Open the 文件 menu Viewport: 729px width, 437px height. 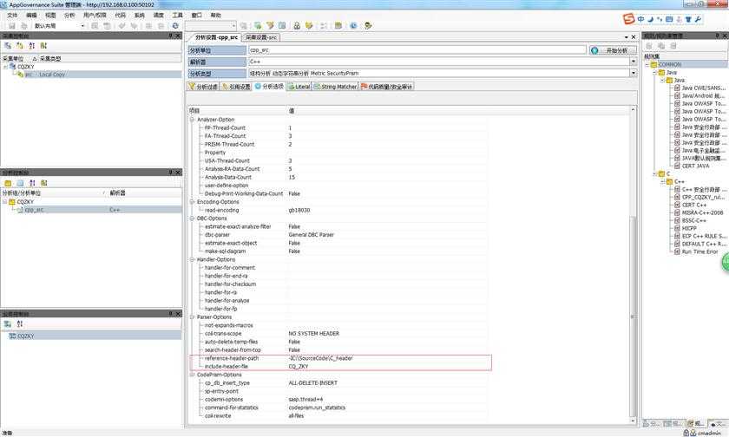12,16
